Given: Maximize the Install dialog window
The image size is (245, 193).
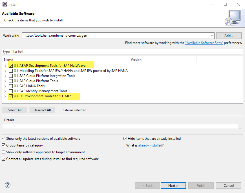Looking at the screenshot, I should click(225, 4).
